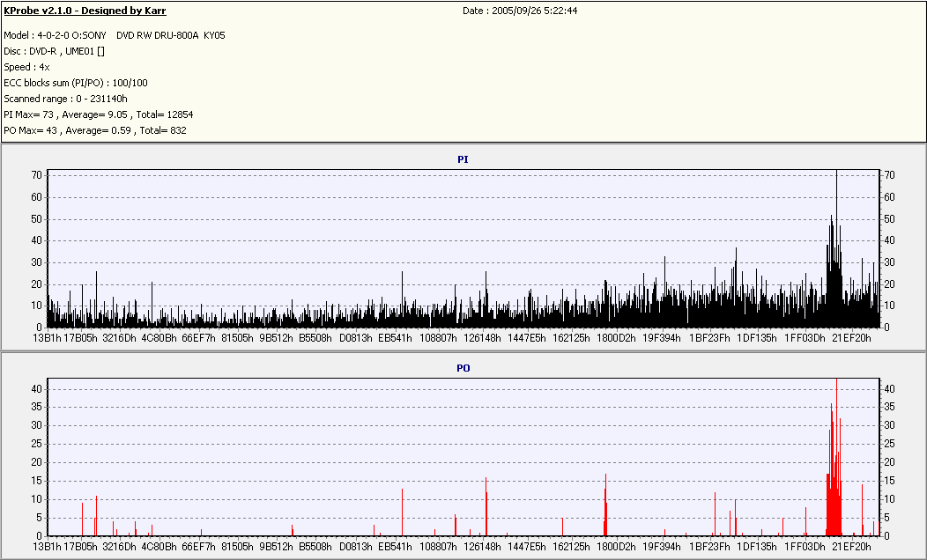Click the 'Scanned range : 0 - 231140h' line
Image resolution: width=927 pixels, height=560 pixels.
(x=65, y=99)
